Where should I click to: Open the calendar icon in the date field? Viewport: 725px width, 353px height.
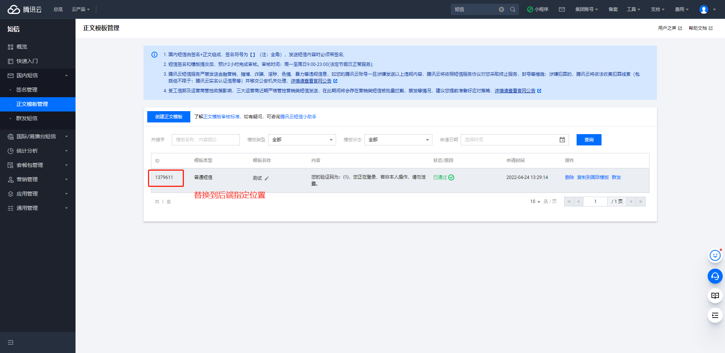[x=562, y=140]
